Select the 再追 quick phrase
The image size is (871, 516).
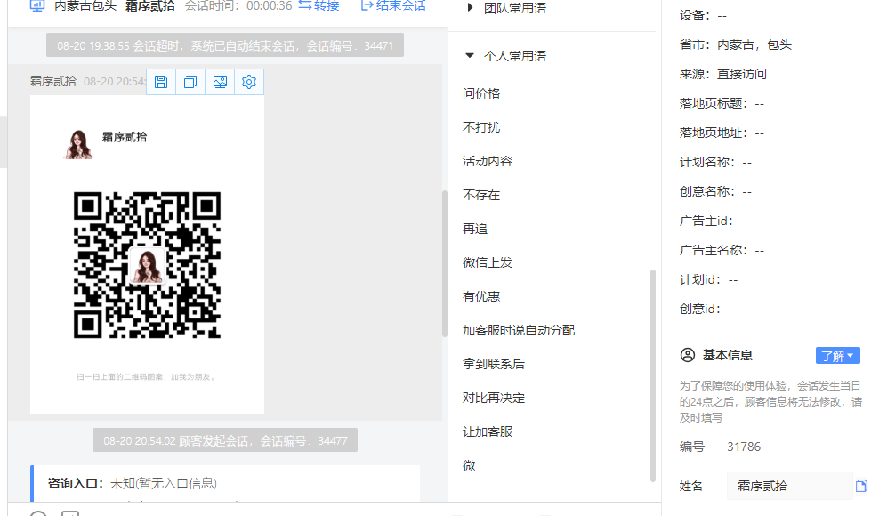point(475,229)
